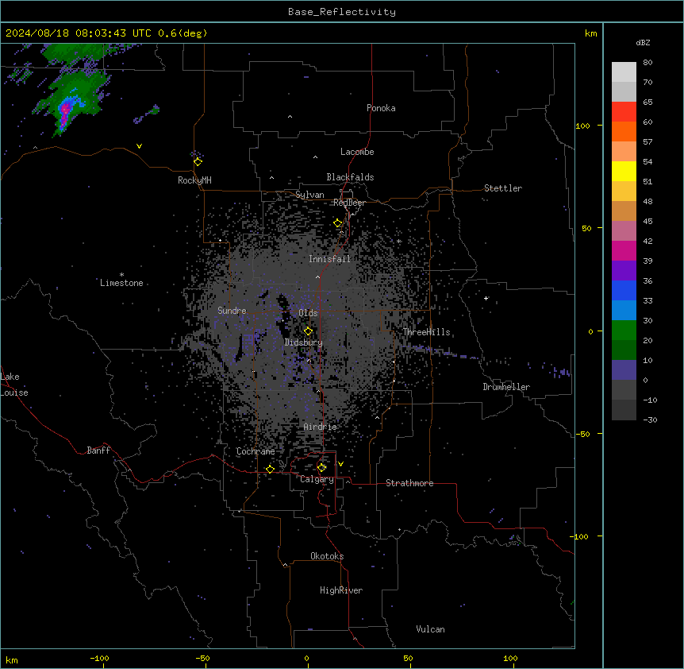The width and height of the screenshot is (684, 669).
Task: Click the km unit label at top right
Action: [x=590, y=33]
